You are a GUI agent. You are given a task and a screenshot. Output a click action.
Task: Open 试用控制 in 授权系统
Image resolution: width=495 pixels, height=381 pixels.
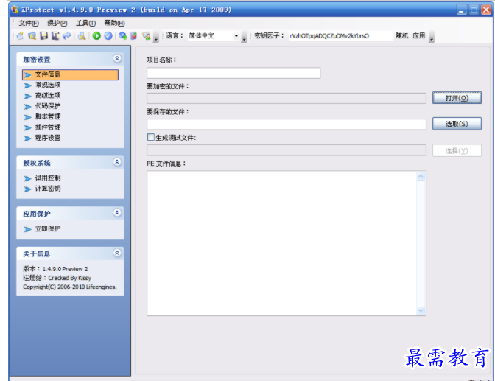click(x=48, y=178)
